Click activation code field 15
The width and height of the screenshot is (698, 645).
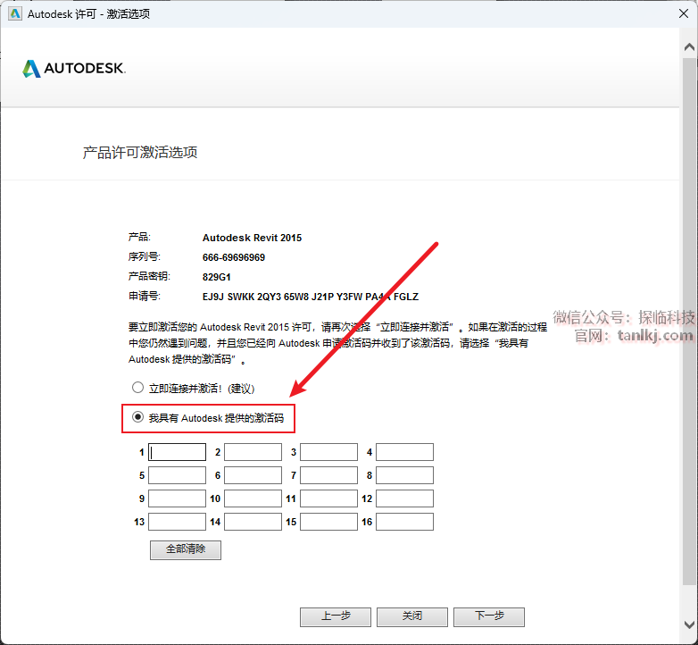tap(329, 522)
